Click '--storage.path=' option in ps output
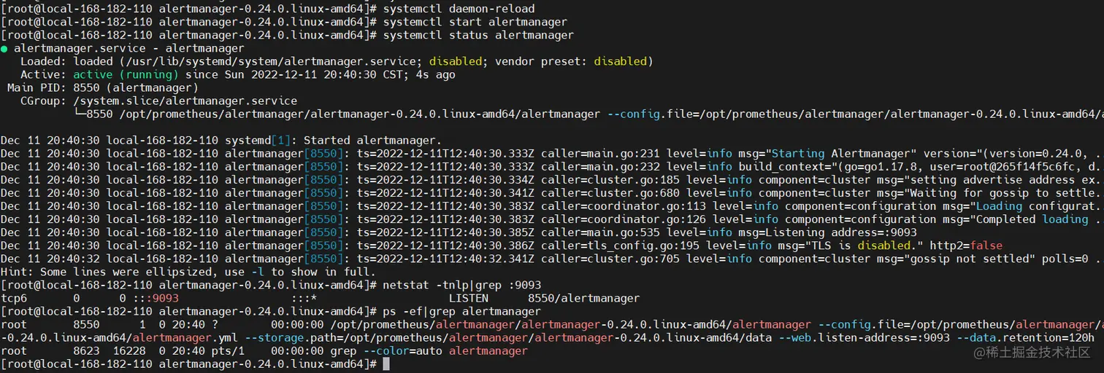The width and height of the screenshot is (1104, 373). click(x=294, y=337)
